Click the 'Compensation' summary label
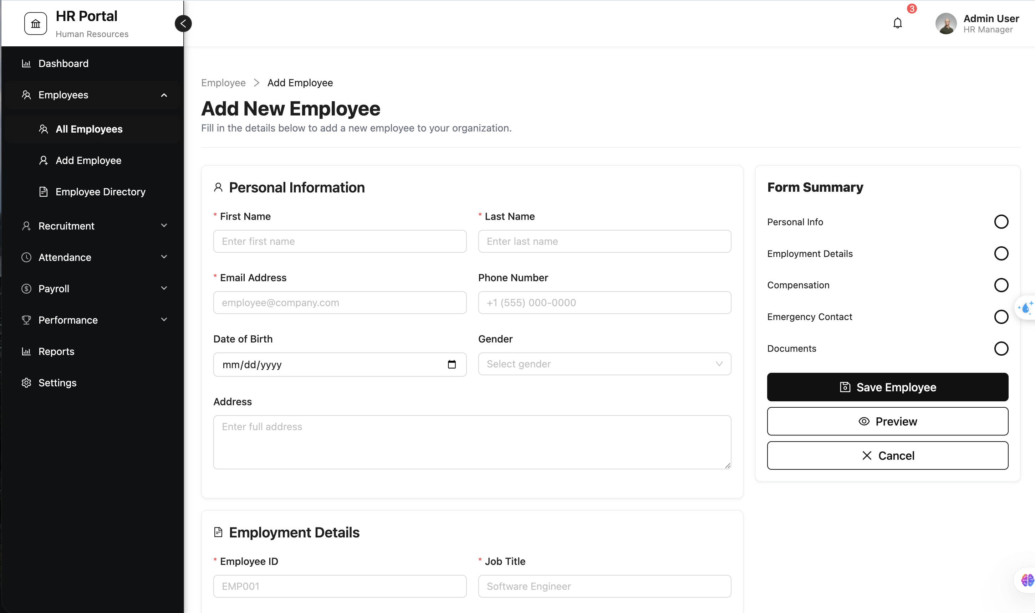1035x613 pixels. [798, 285]
